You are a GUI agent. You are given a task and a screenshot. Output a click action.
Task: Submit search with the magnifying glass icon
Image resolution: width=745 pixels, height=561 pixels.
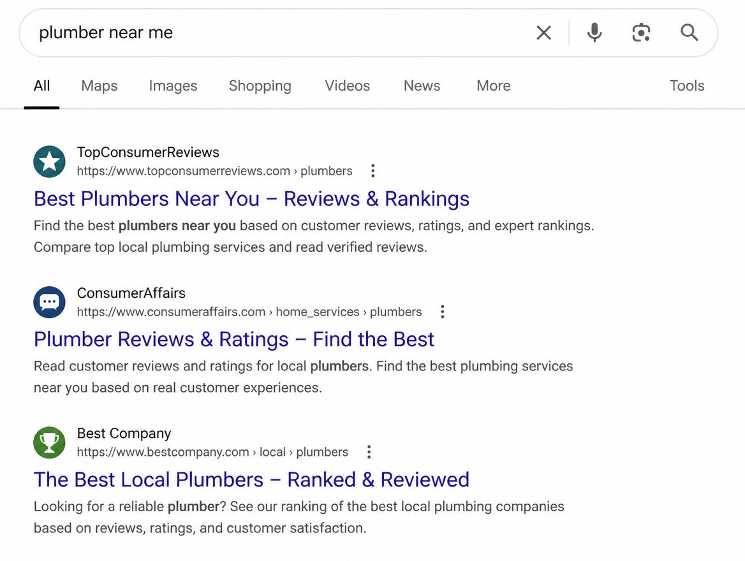689,33
